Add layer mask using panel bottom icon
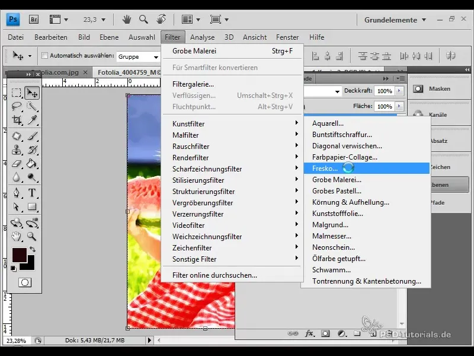 click(x=325, y=333)
